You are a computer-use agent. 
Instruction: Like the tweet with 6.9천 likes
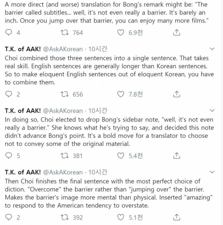121,33
